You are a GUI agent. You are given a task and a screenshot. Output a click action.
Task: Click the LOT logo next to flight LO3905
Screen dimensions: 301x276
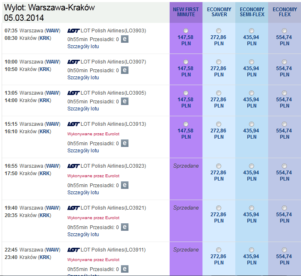(x=73, y=93)
